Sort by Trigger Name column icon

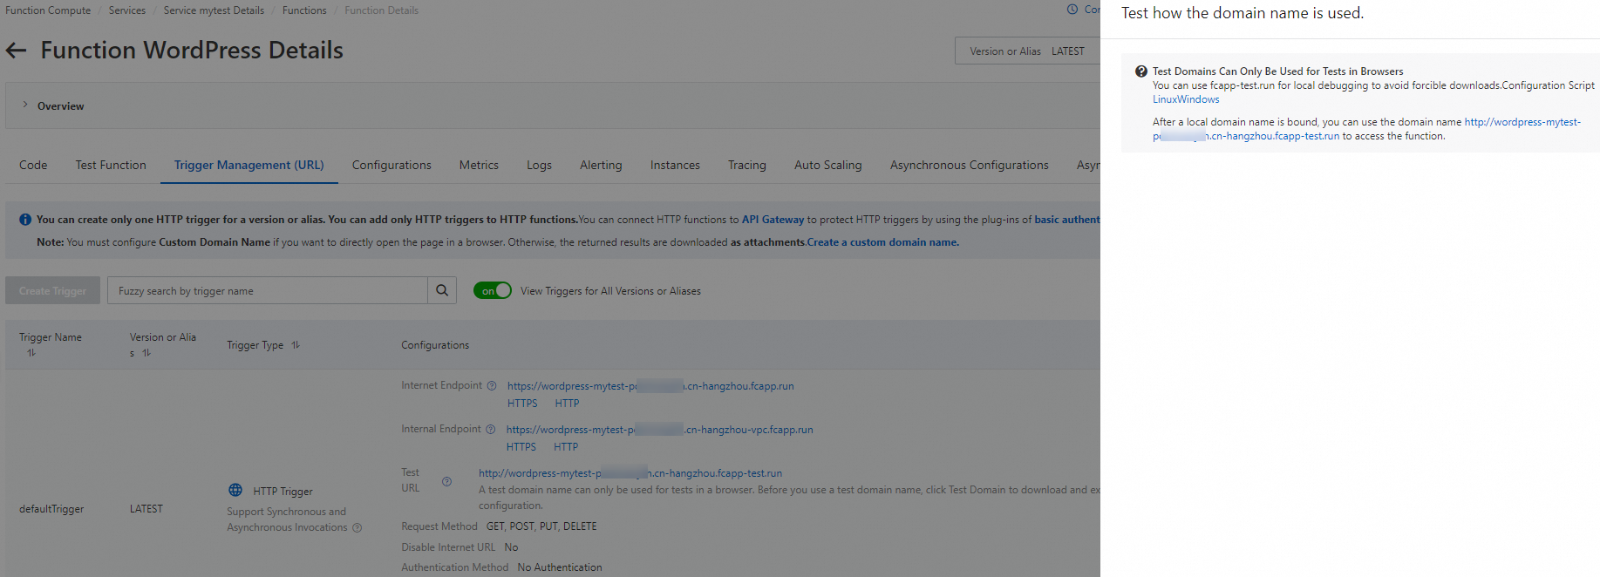pos(31,353)
